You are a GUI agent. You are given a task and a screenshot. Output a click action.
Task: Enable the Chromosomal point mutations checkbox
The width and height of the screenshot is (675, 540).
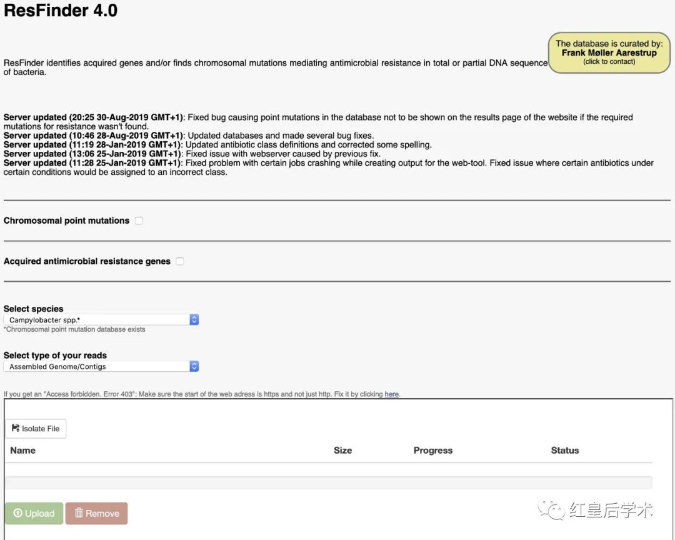point(139,221)
